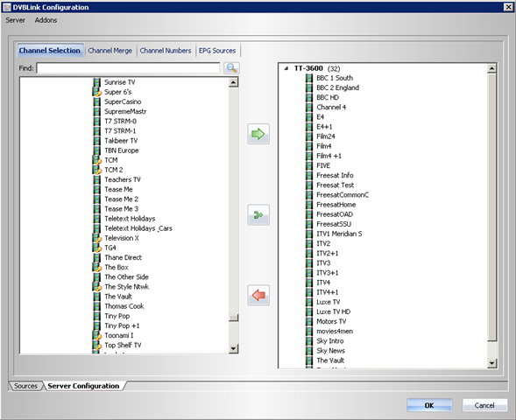
Task: Select the Server Configuration bottom tab
Action: (x=83, y=386)
